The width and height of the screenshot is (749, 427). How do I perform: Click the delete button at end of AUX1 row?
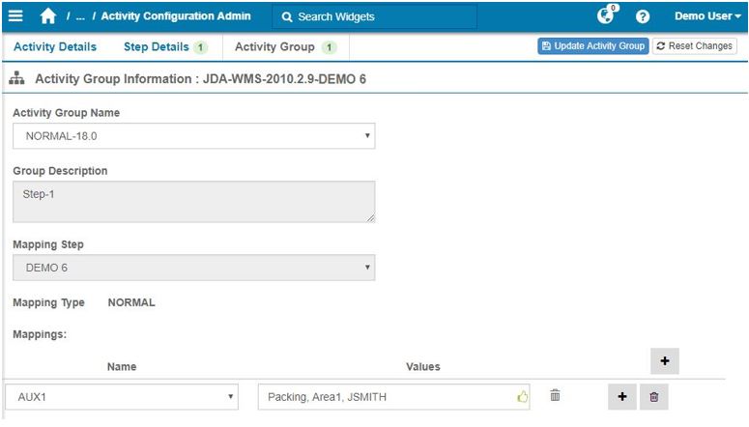point(653,397)
